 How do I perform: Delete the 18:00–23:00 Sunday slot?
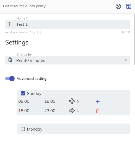click(98, 111)
